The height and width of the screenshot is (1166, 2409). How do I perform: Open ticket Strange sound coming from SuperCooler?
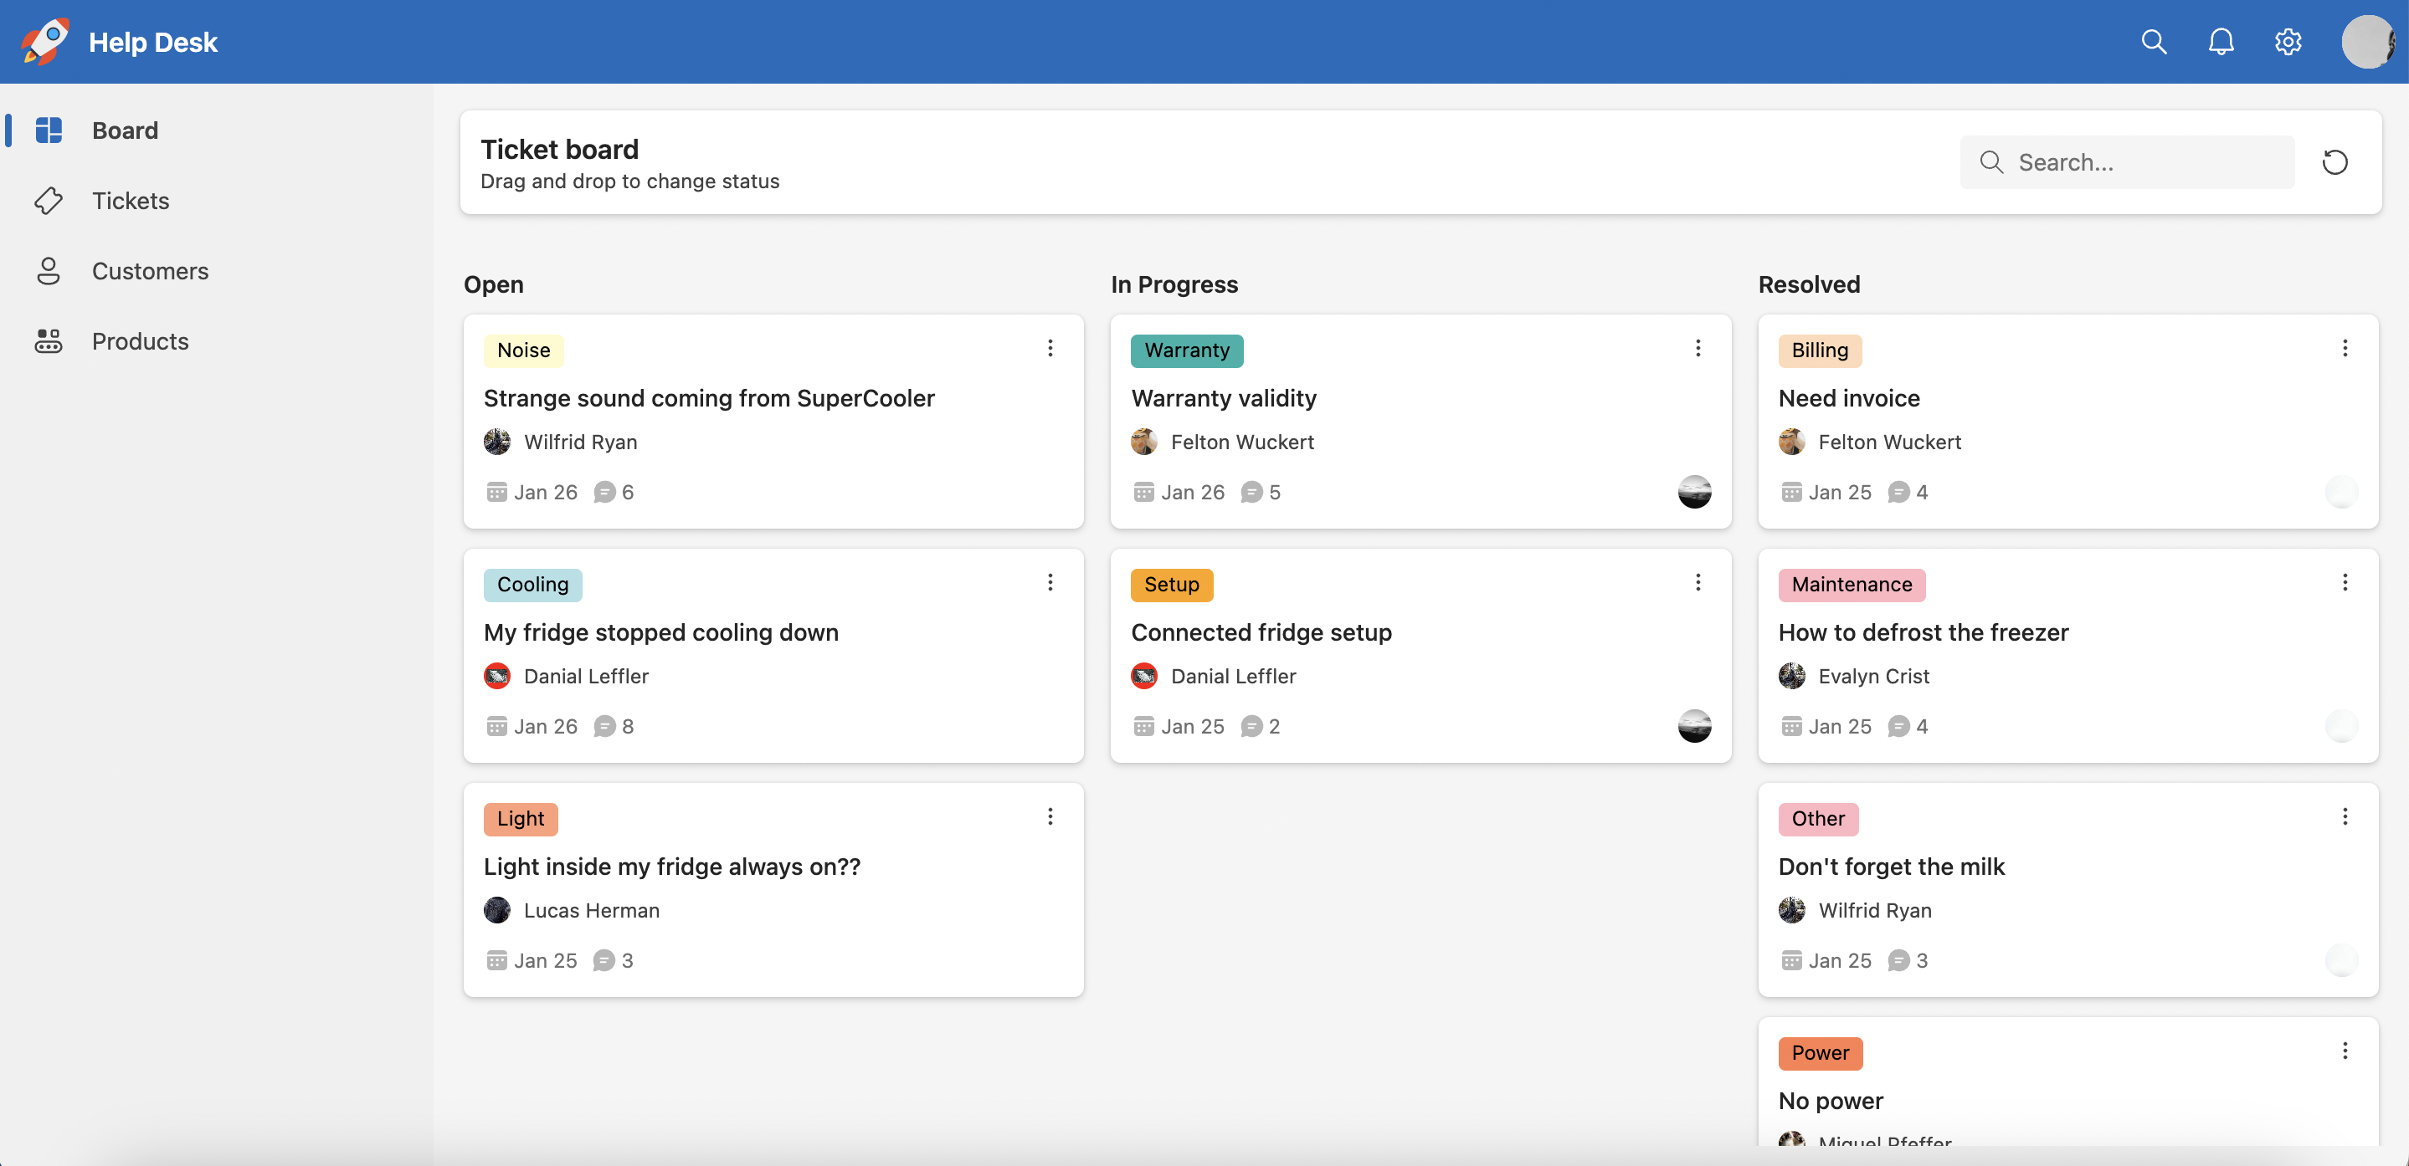point(709,399)
